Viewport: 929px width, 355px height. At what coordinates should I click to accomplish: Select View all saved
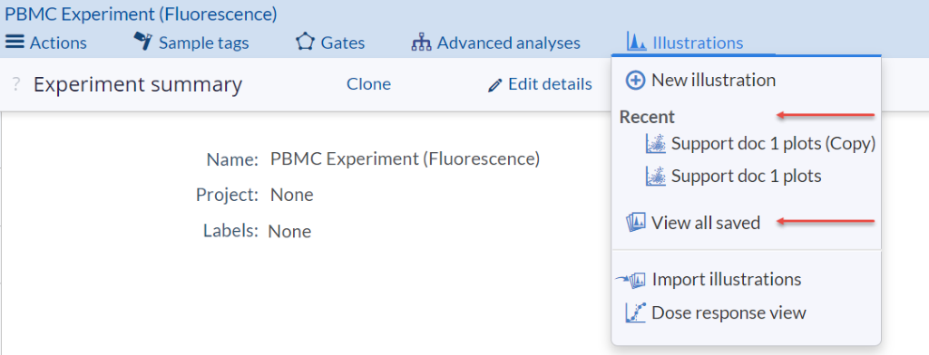point(706,223)
